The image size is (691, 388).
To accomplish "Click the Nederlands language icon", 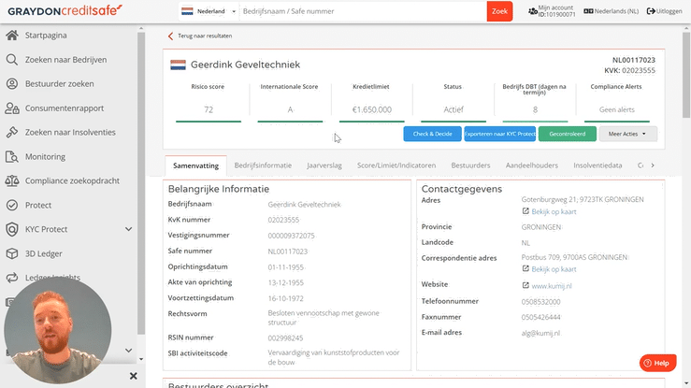I will coord(588,11).
